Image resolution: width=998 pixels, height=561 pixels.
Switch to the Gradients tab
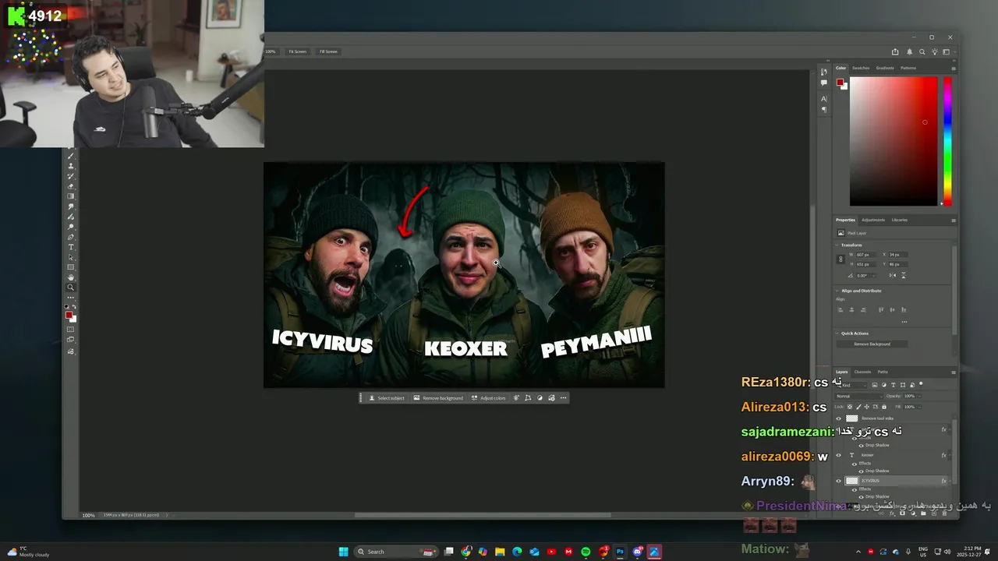click(x=885, y=68)
